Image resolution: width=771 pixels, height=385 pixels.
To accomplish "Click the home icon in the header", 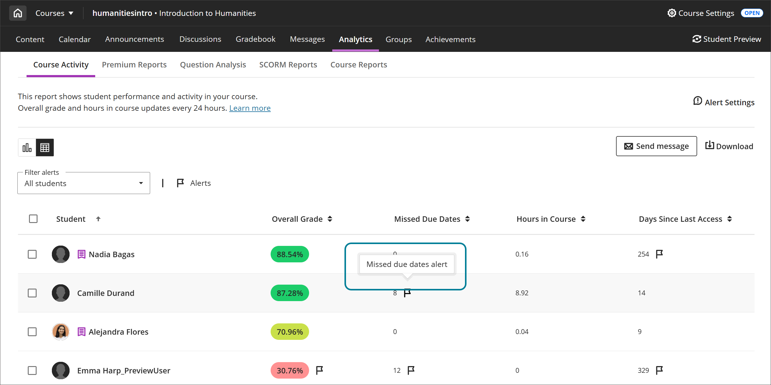I will tap(17, 13).
